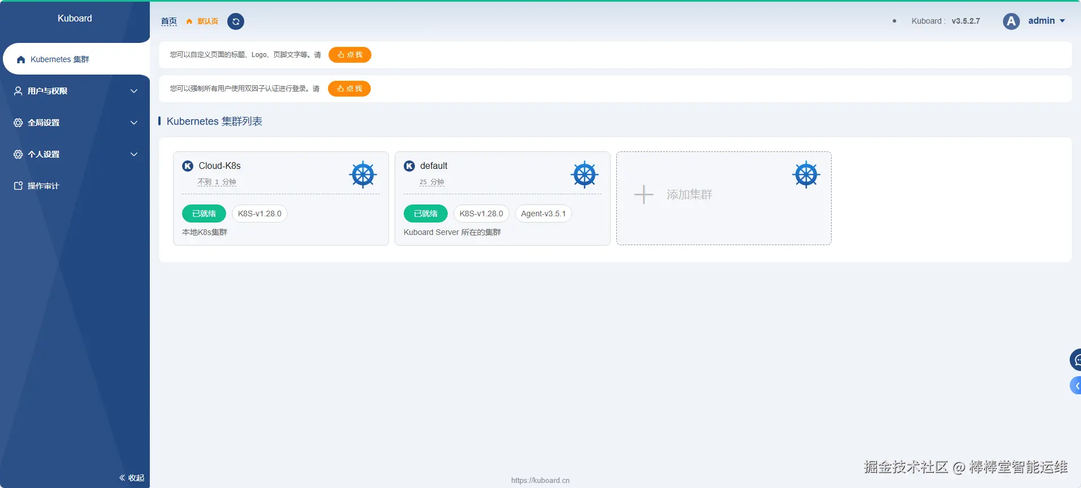This screenshot has width=1081, height=488.
Task: Click the 已就绪 status tag on default cluster
Action: 426,213
